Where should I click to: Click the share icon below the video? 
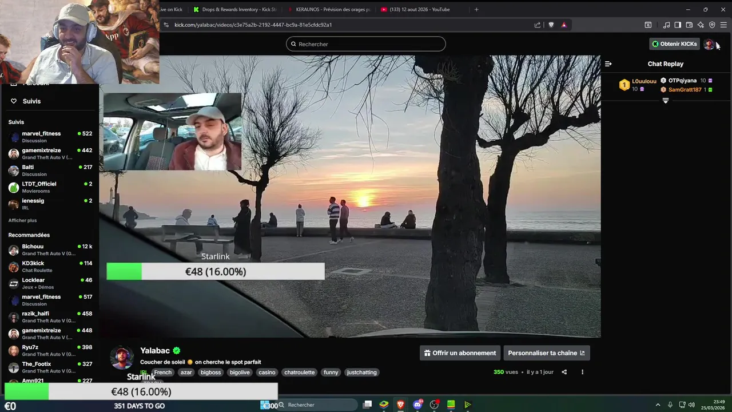(564, 372)
